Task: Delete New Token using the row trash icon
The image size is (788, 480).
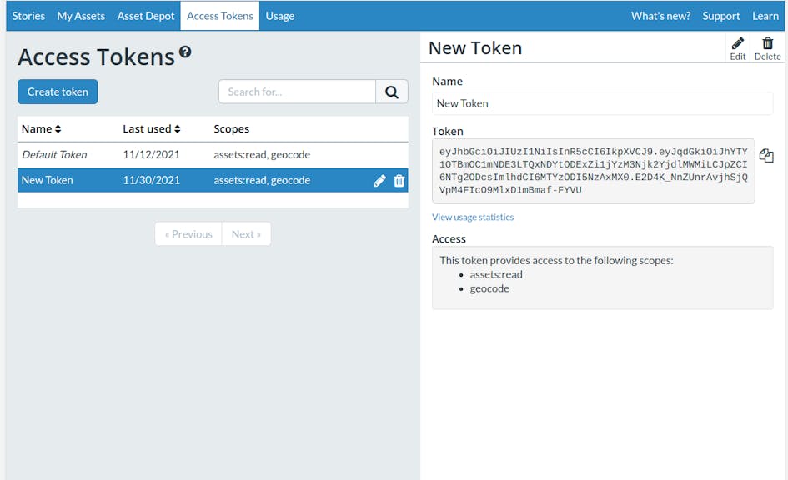Action: point(399,180)
